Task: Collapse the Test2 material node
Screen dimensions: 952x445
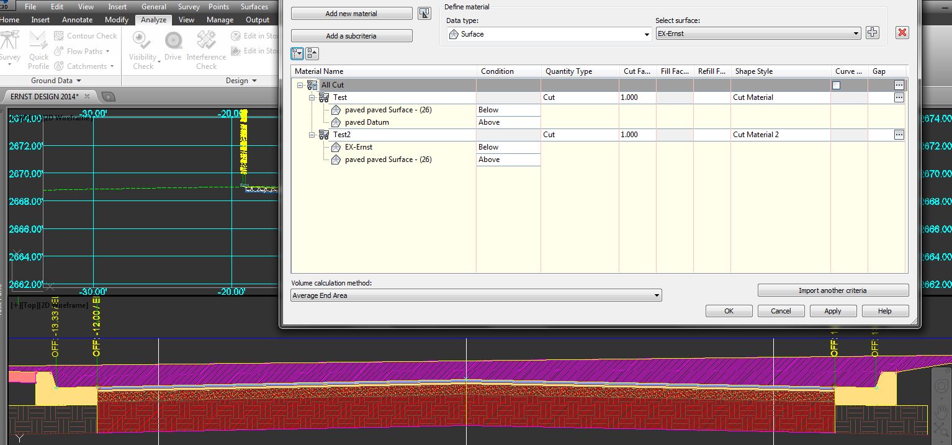Action: (312, 135)
